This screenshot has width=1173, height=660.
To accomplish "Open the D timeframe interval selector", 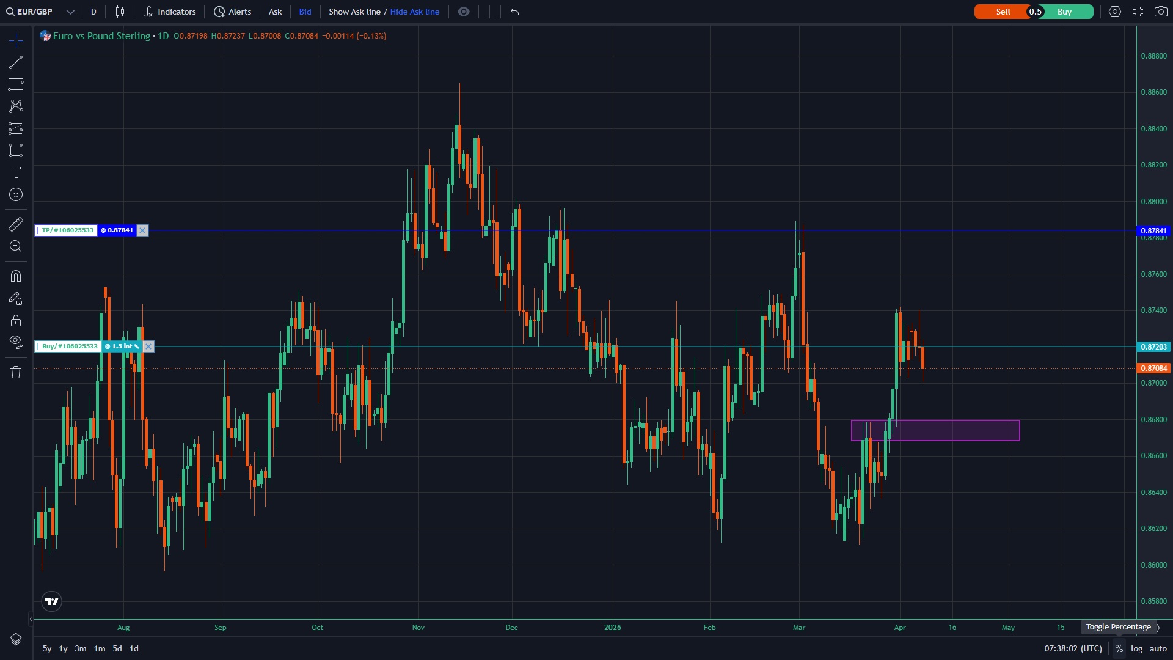I will (x=93, y=12).
